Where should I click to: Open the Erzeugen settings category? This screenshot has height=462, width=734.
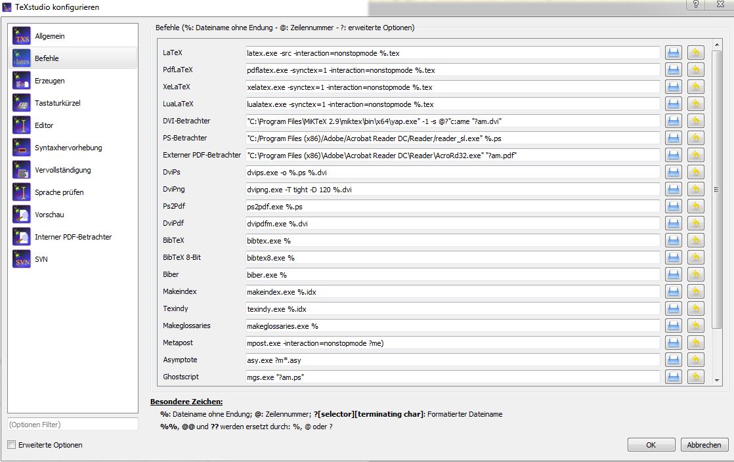tap(73, 81)
